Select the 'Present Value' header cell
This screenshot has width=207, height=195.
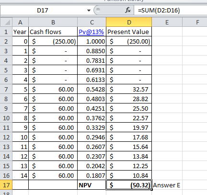click(x=129, y=32)
